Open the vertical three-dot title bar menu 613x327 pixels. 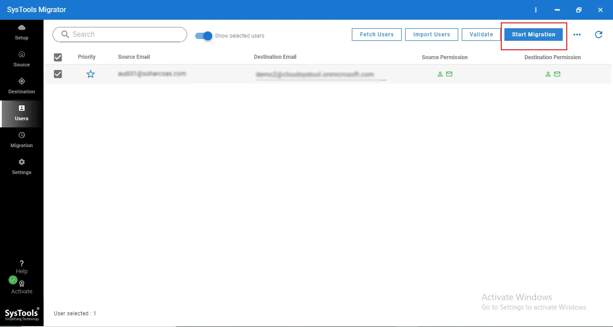(536, 10)
